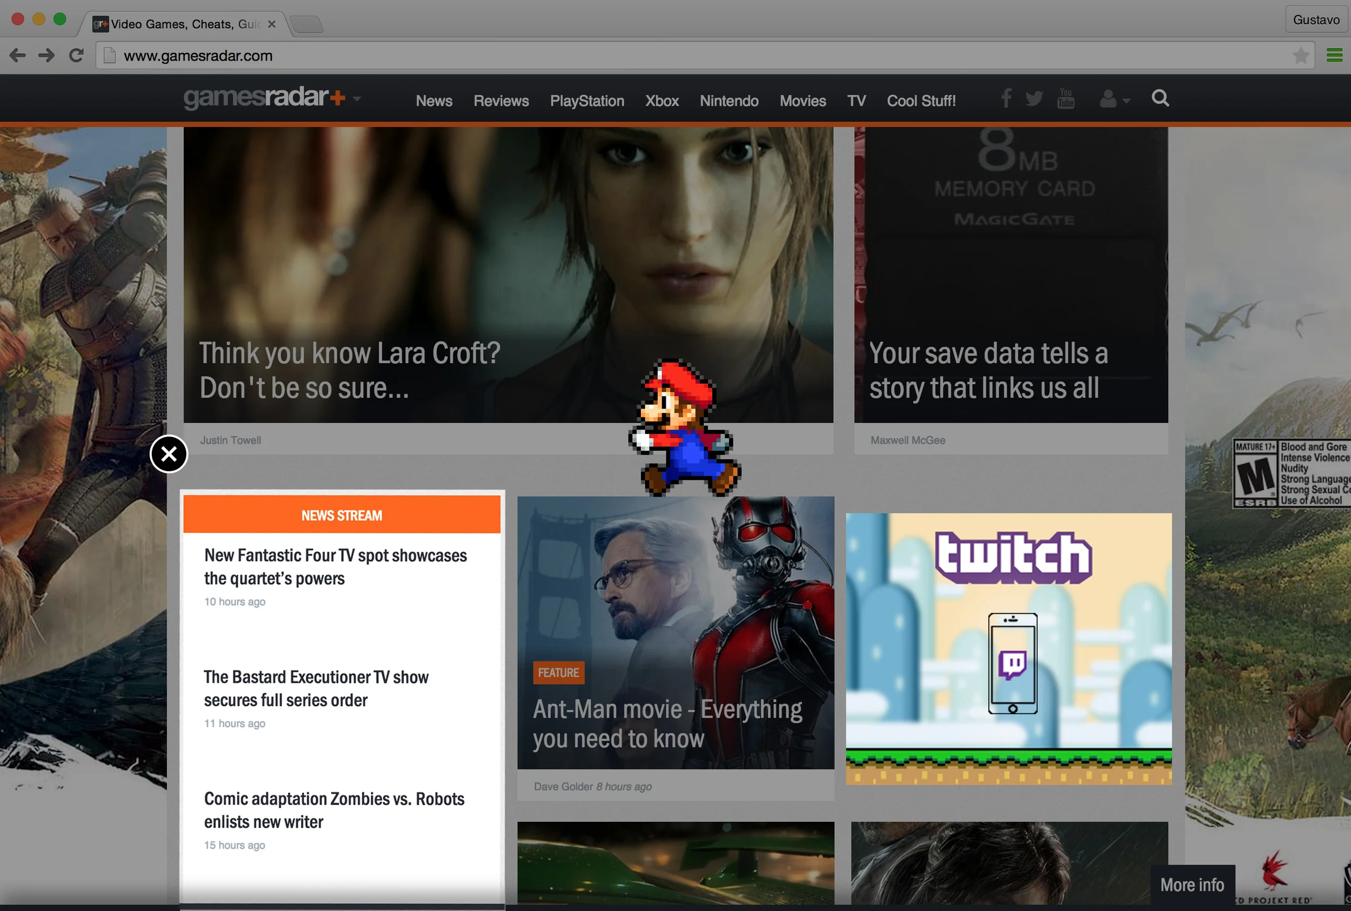Open the Gustavo profile button
This screenshot has width=1351, height=911.
point(1316,20)
